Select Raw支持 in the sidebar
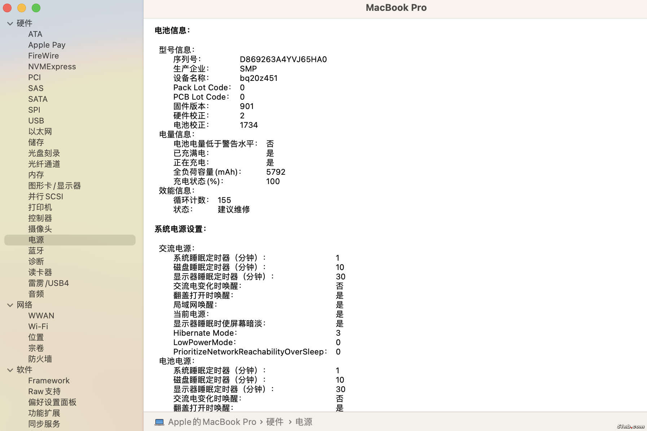 pyautogui.click(x=44, y=392)
